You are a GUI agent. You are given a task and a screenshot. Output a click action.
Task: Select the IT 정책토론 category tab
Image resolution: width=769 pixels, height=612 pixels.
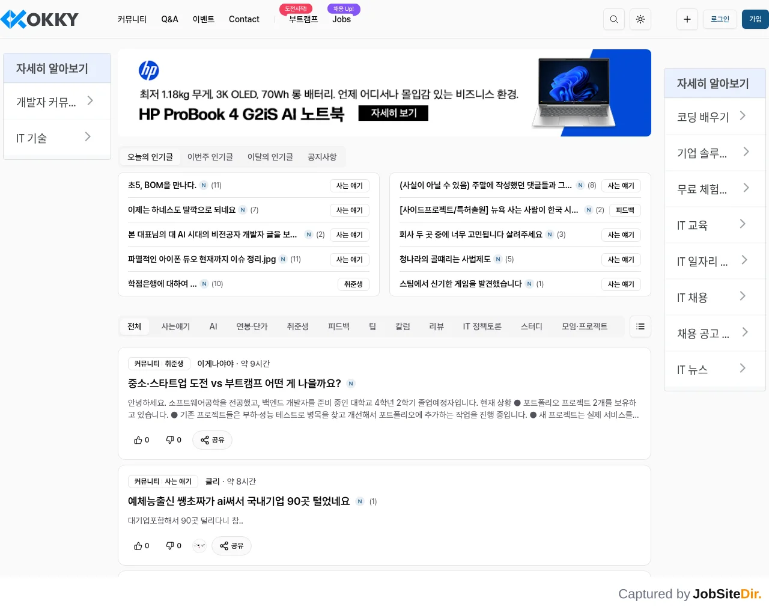coord(482,326)
